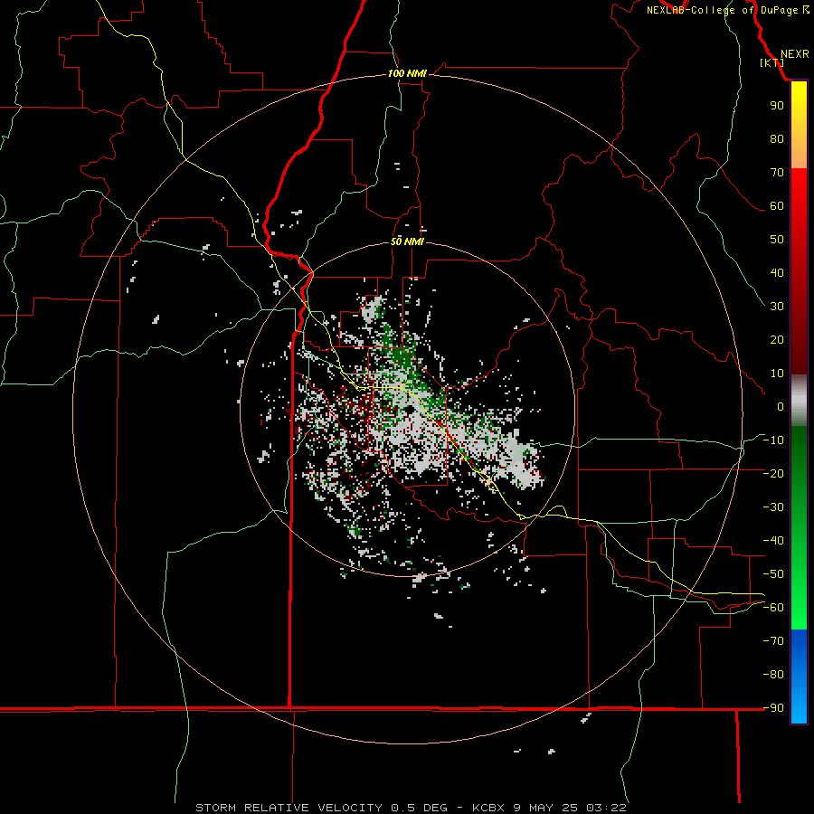Select the positive 60 scale label

[x=777, y=206]
